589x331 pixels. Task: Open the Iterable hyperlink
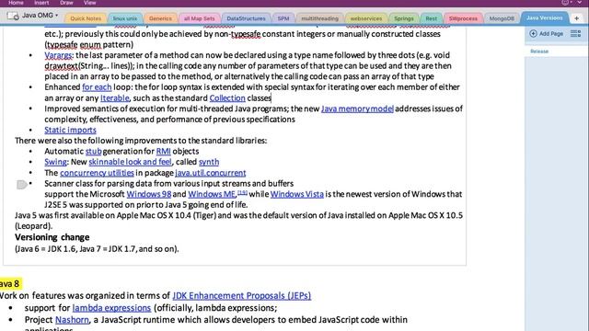[x=114, y=98]
